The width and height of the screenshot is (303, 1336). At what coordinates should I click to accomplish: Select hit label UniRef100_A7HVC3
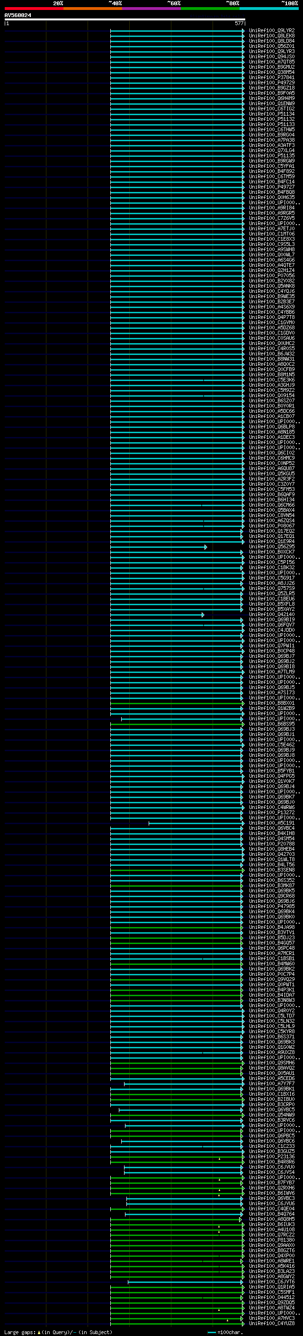271,1318
